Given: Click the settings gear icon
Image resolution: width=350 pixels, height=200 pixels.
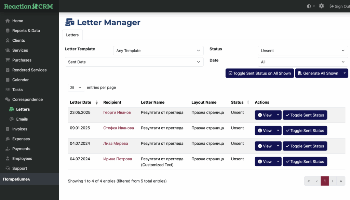Looking at the screenshot, I should click(321, 6).
